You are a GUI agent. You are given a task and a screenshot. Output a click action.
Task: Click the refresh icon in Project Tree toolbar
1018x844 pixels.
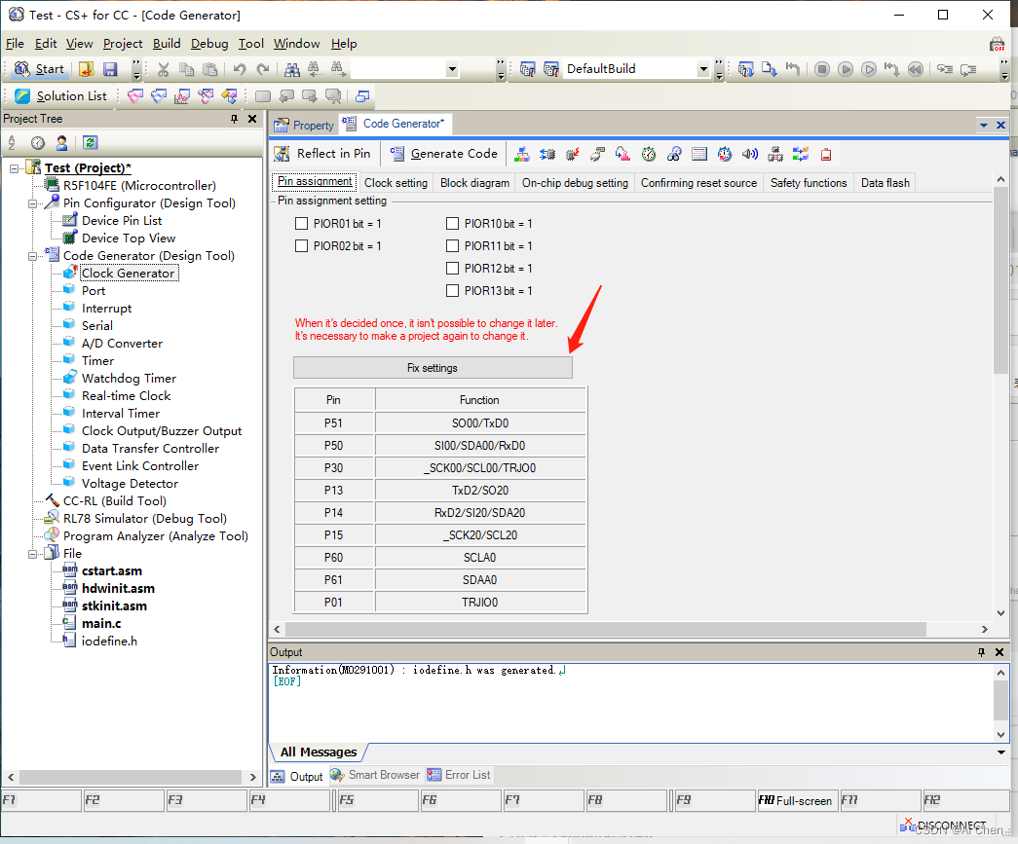coord(91,143)
